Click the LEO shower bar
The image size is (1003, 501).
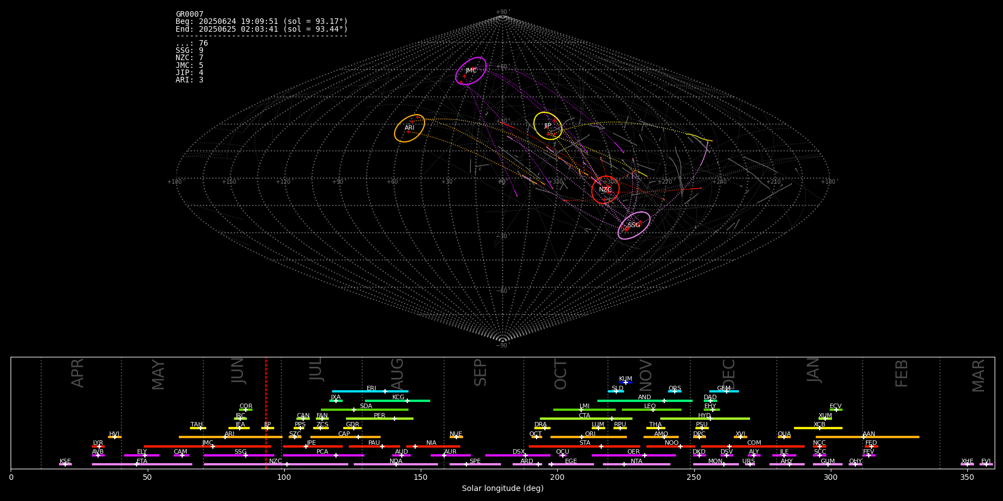pyautogui.click(x=651, y=410)
